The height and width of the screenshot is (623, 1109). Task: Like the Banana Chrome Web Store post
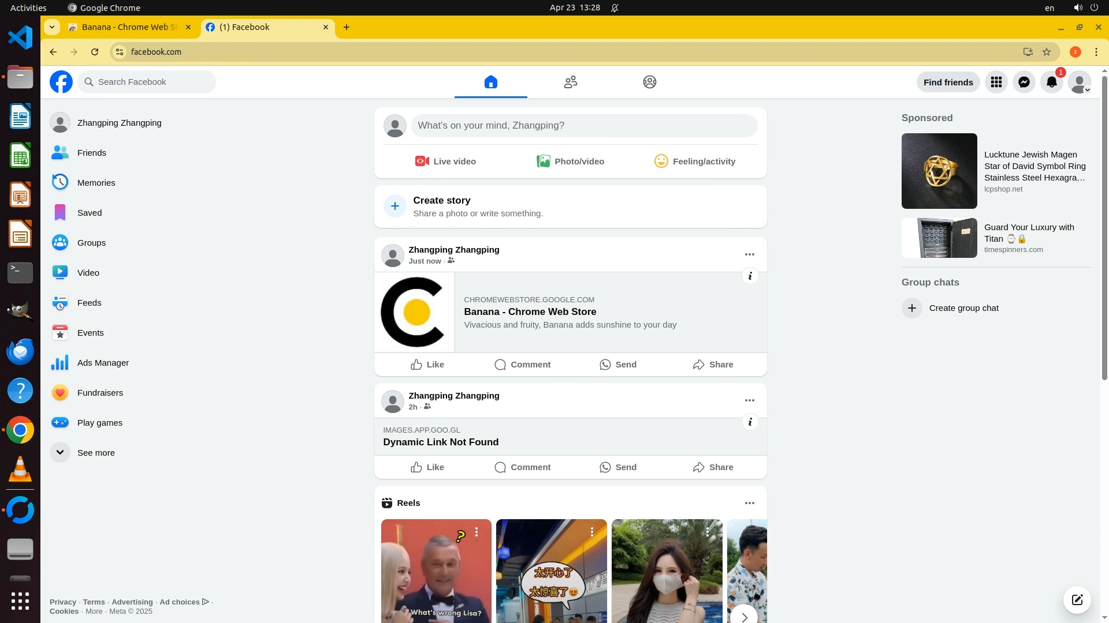coord(427,365)
